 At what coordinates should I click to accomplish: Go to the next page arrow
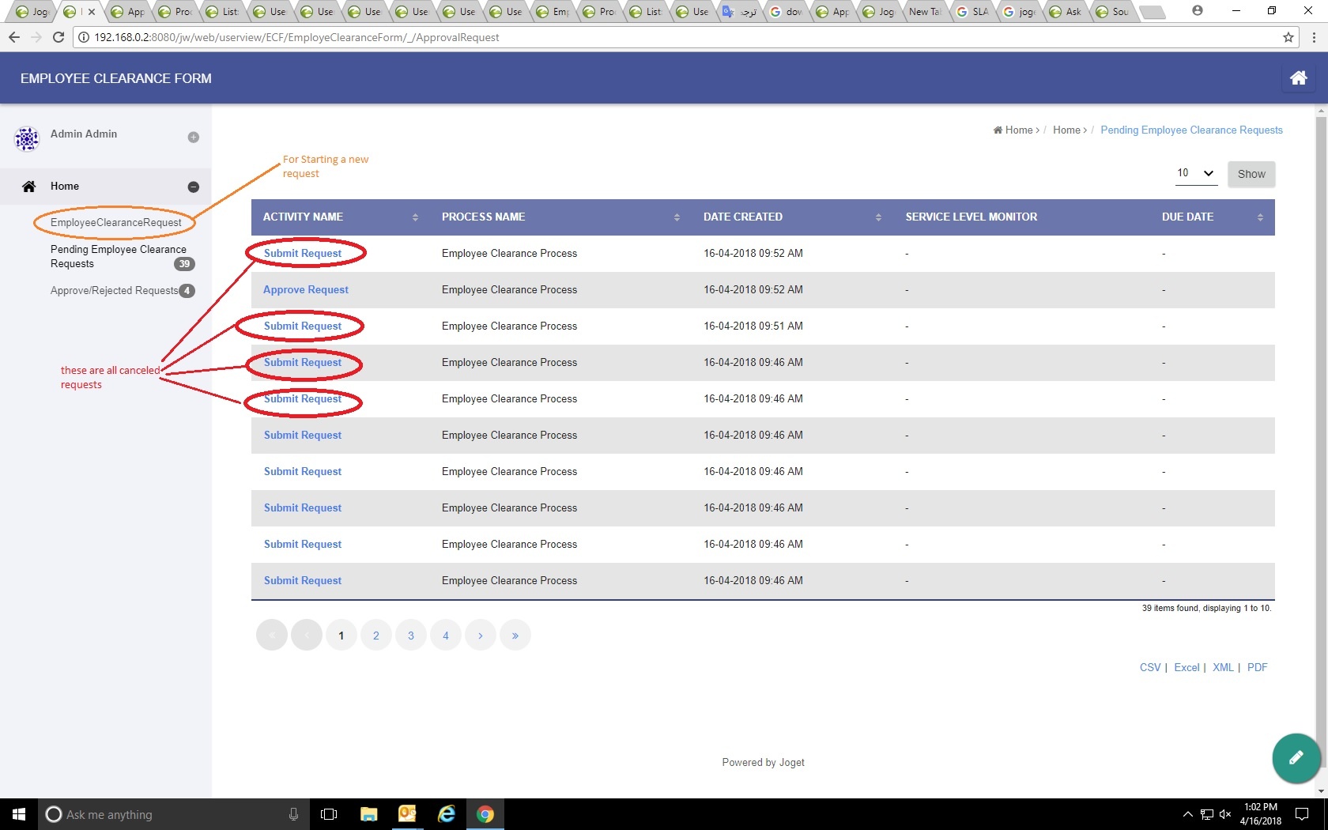pos(480,636)
